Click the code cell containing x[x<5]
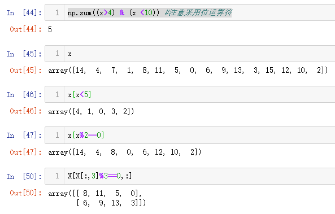Viewport: 335px width, 214px height. tap(190, 94)
